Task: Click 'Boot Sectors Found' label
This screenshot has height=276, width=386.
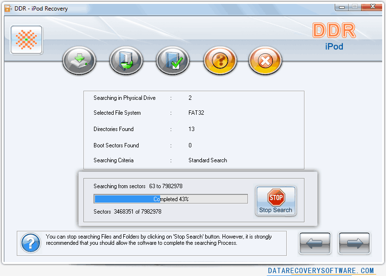Action: coord(116,145)
